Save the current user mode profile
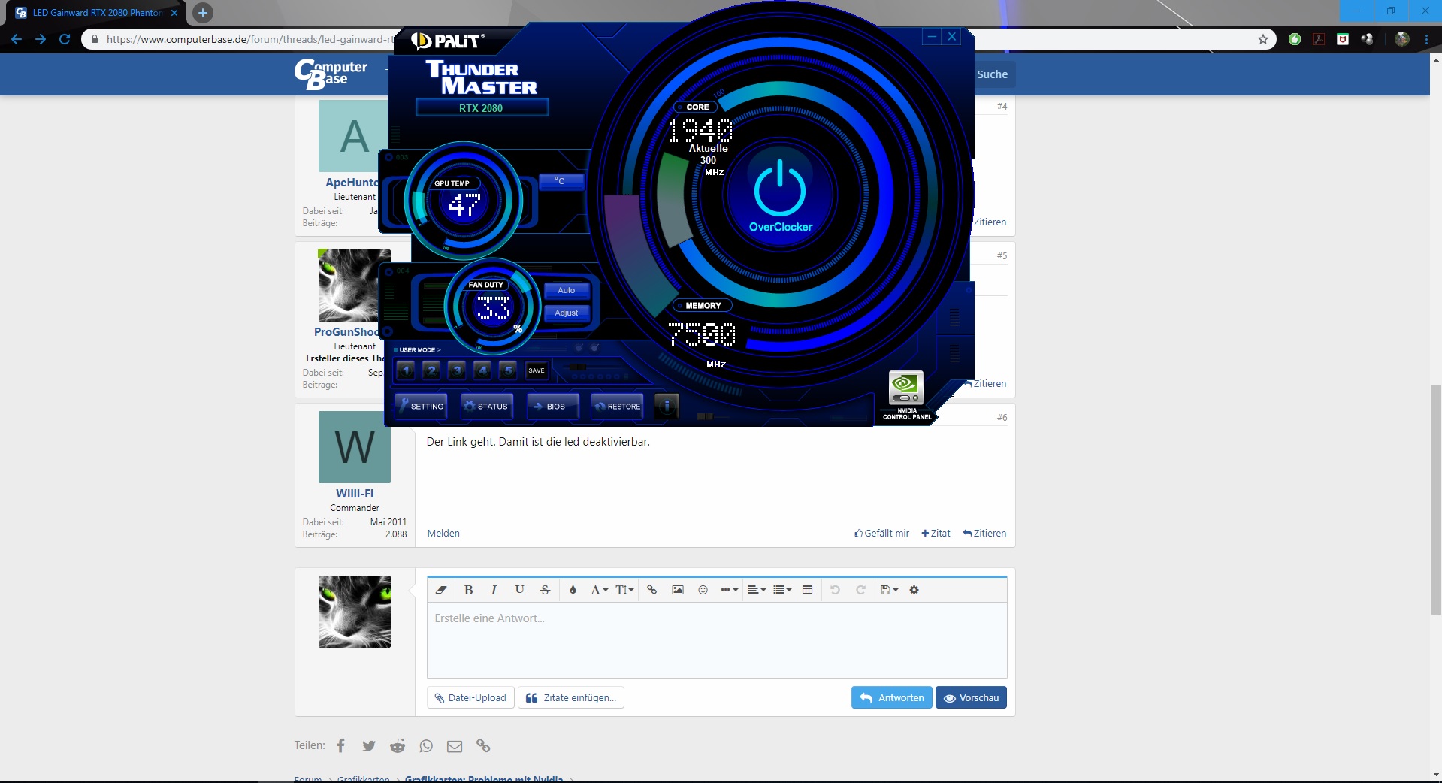 tap(537, 370)
